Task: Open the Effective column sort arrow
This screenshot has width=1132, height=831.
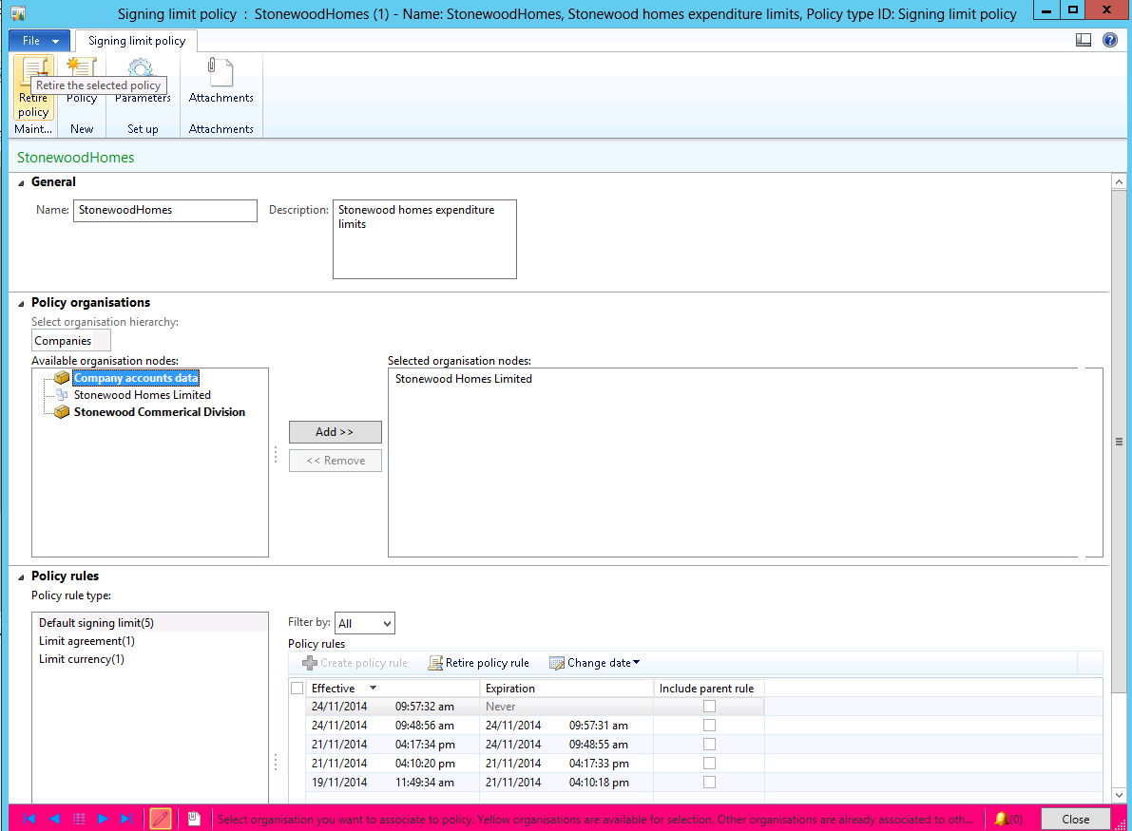Action: (374, 689)
